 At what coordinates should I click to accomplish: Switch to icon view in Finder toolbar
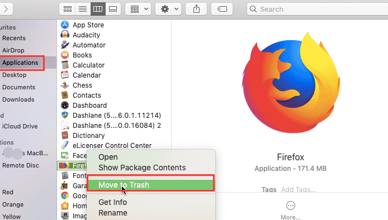67,9
